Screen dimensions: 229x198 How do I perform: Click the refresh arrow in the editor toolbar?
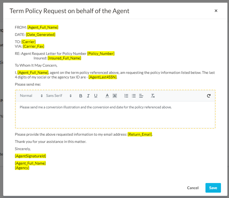209,96
